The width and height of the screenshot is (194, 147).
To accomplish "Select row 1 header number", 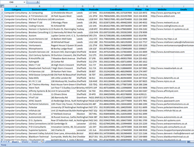I will coord(2,9).
